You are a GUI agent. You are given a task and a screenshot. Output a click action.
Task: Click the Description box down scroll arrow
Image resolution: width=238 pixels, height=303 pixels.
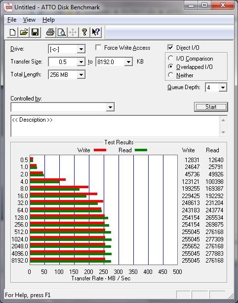click(x=223, y=132)
